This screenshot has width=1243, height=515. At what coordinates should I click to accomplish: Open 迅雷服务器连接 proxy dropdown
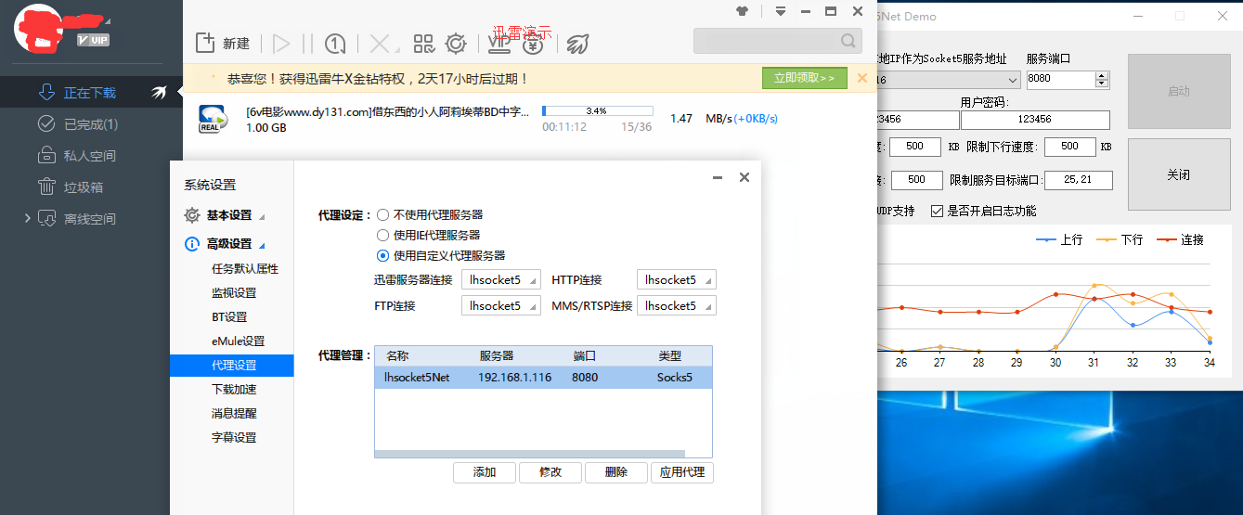(x=500, y=279)
